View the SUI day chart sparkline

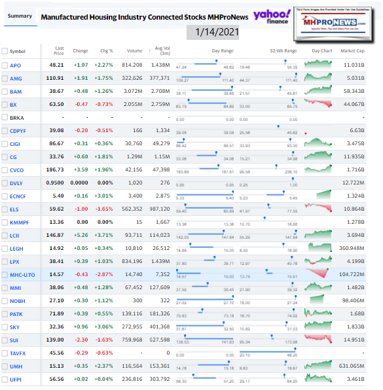point(318,339)
